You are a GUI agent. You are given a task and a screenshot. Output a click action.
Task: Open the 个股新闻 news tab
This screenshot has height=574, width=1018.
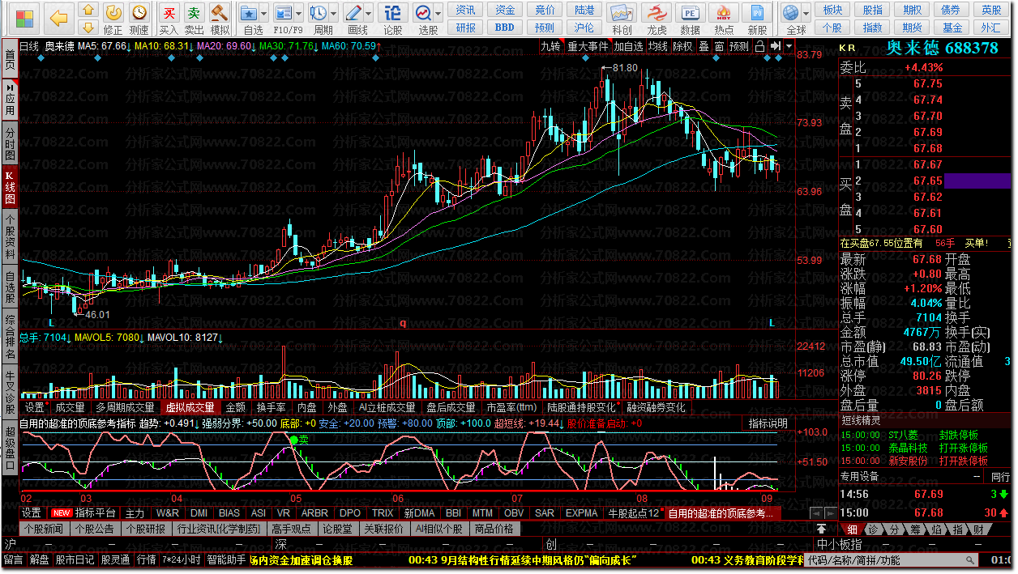click(x=44, y=529)
